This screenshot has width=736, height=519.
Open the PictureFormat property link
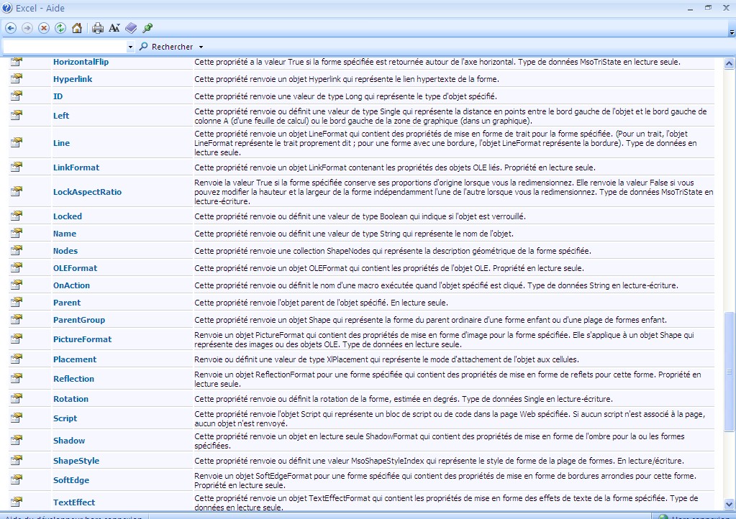pyautogui.click(x=82, y=339)
